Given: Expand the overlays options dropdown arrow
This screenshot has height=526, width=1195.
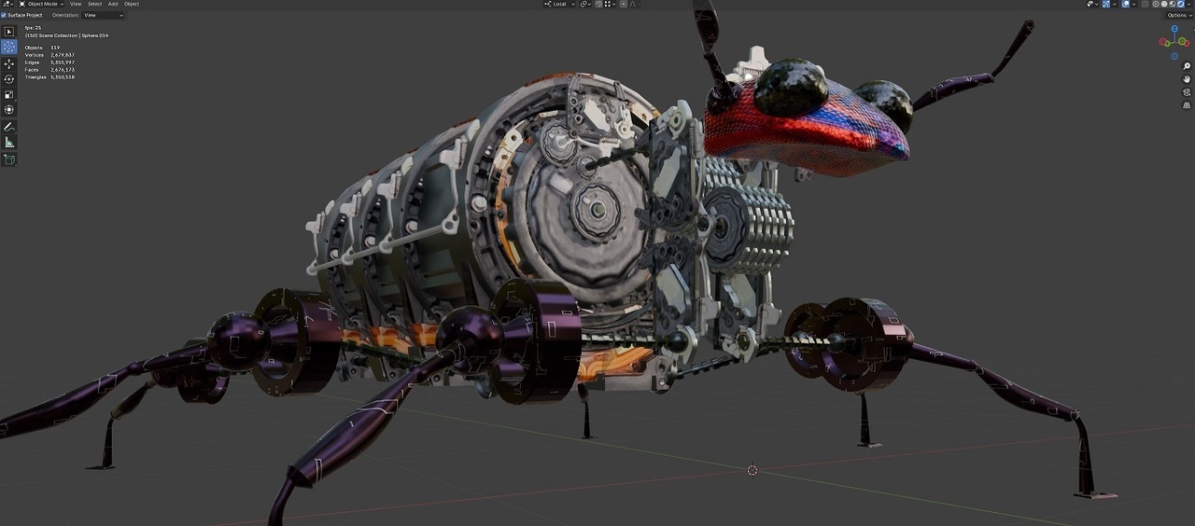Looking at the screenshot, I should 1133,4.
